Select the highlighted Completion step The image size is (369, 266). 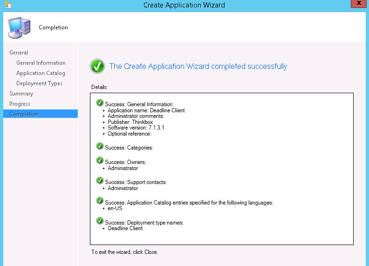[24, 114]
